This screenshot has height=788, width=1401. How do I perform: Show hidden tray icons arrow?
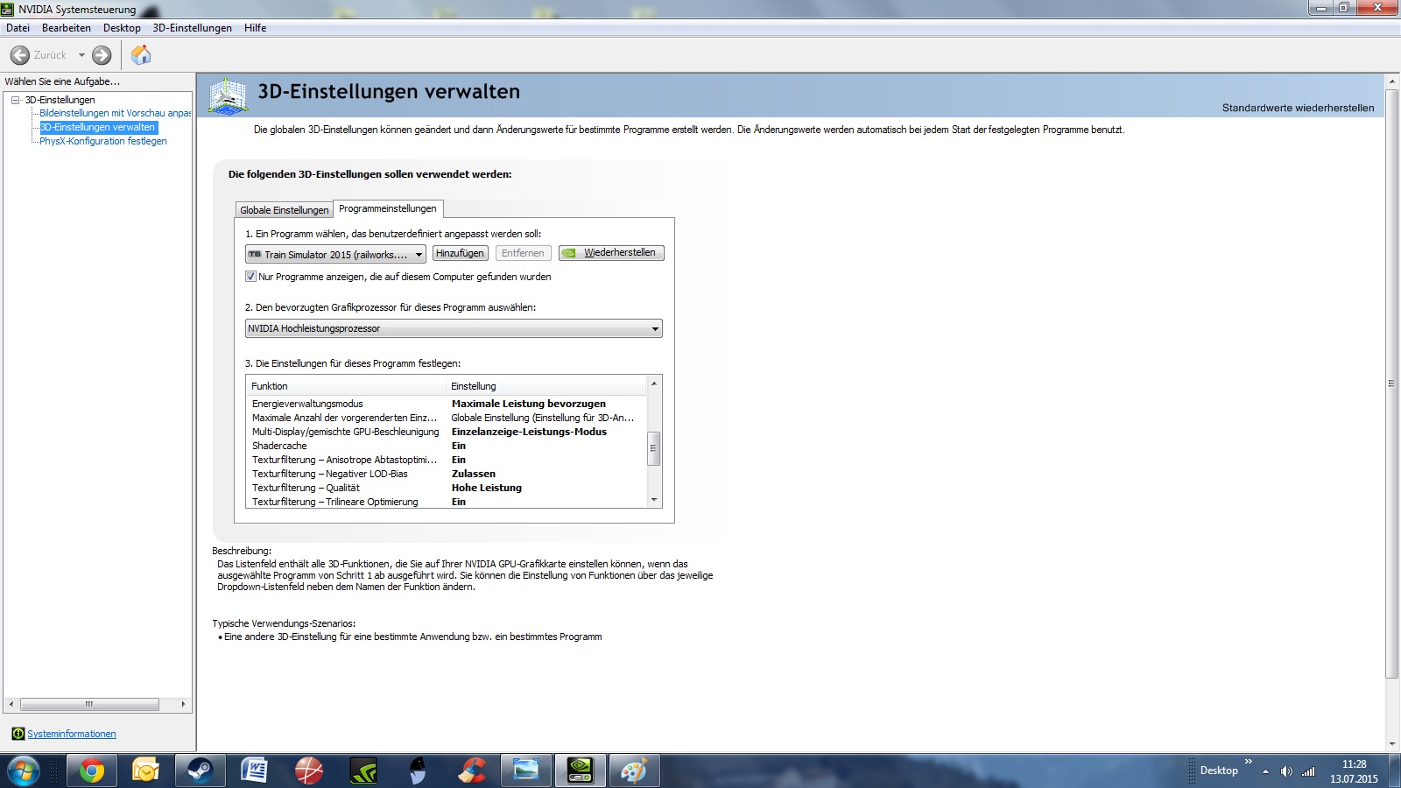click(x=1265, y=771)
